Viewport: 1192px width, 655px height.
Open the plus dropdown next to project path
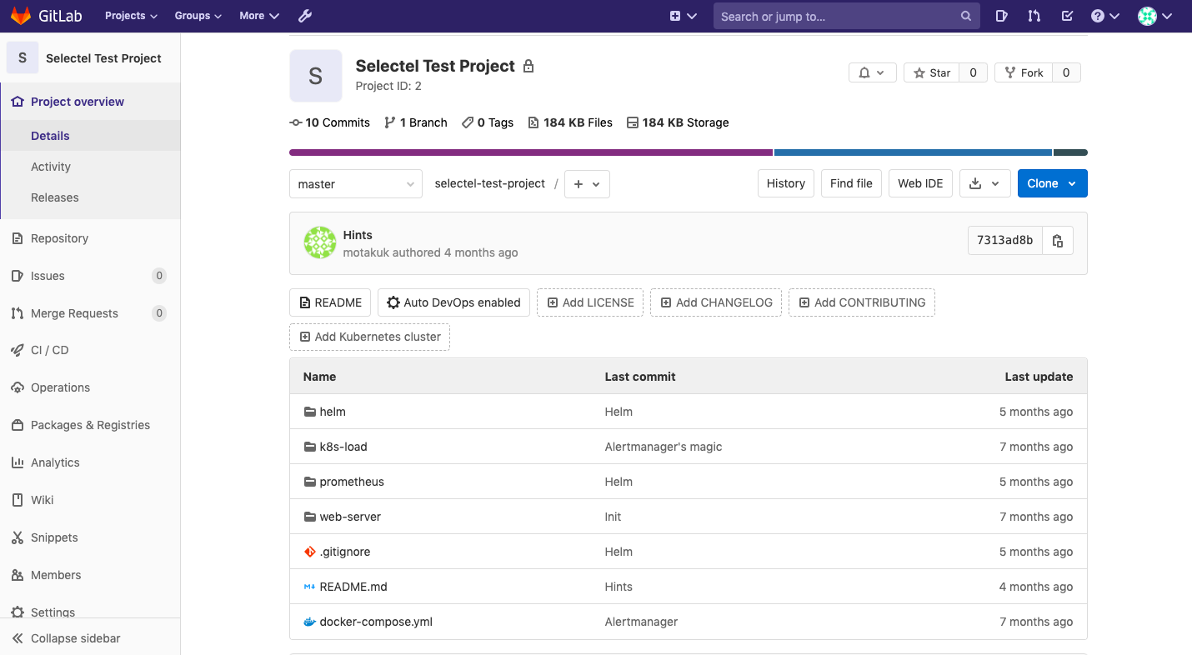[586, 183]
